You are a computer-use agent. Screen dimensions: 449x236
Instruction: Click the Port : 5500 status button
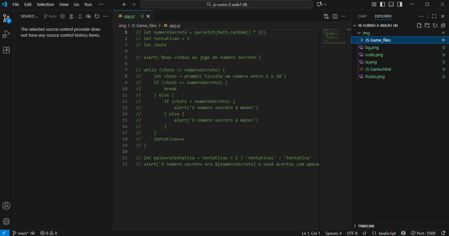[423, 233]
